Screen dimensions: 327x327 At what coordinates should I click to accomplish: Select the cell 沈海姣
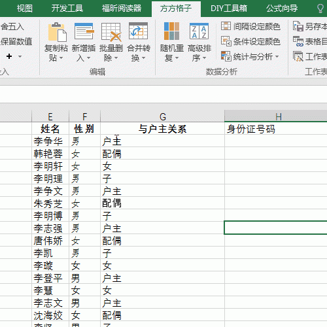tap(50, 315)
